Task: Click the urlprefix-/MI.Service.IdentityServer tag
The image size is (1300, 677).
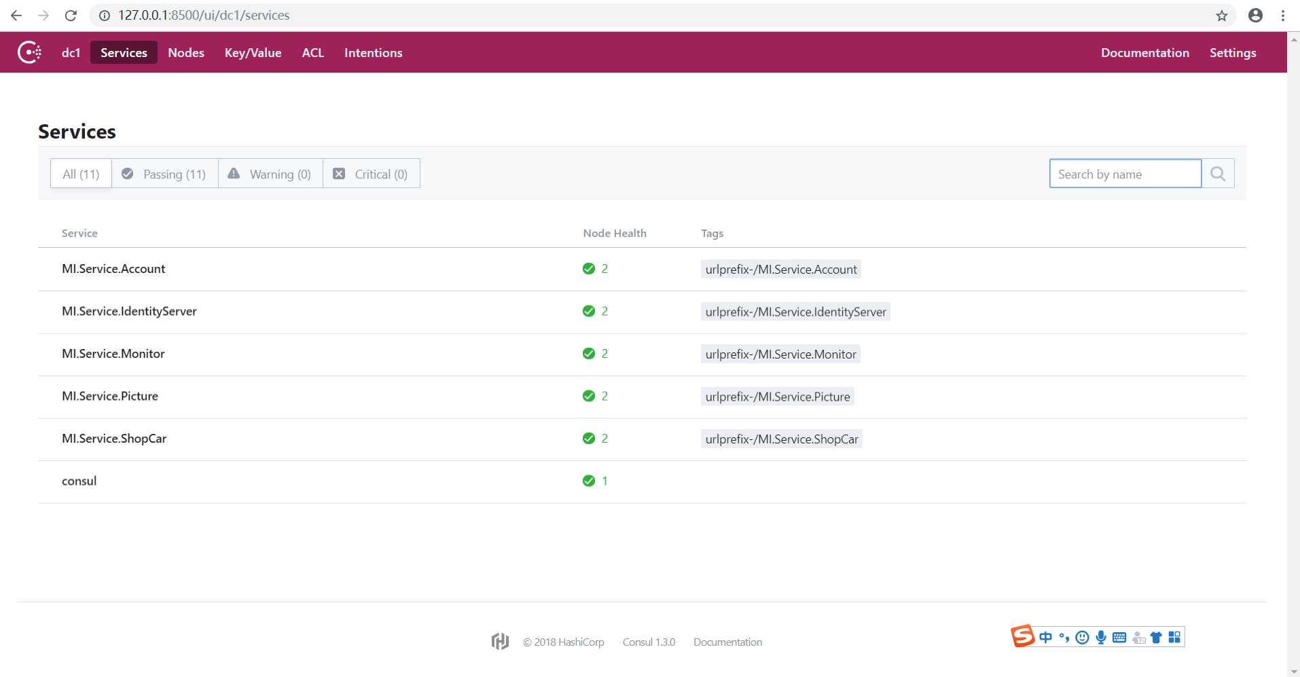Action: coord(795,312)
